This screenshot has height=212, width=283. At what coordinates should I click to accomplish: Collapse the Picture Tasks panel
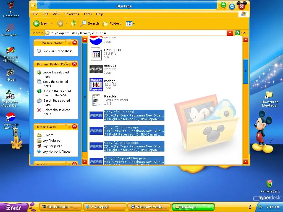pyautogui.click(x=75, y=43)
